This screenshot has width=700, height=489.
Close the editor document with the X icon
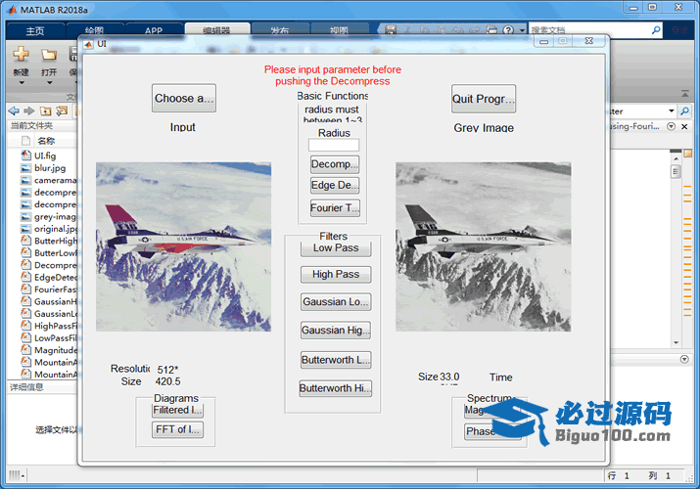click(684, 126)
